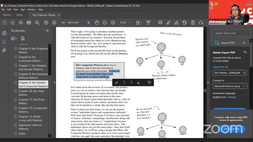This screenshot has height=142, width=253.
Task: Open the Sign menu
Action: coord(23,9)
